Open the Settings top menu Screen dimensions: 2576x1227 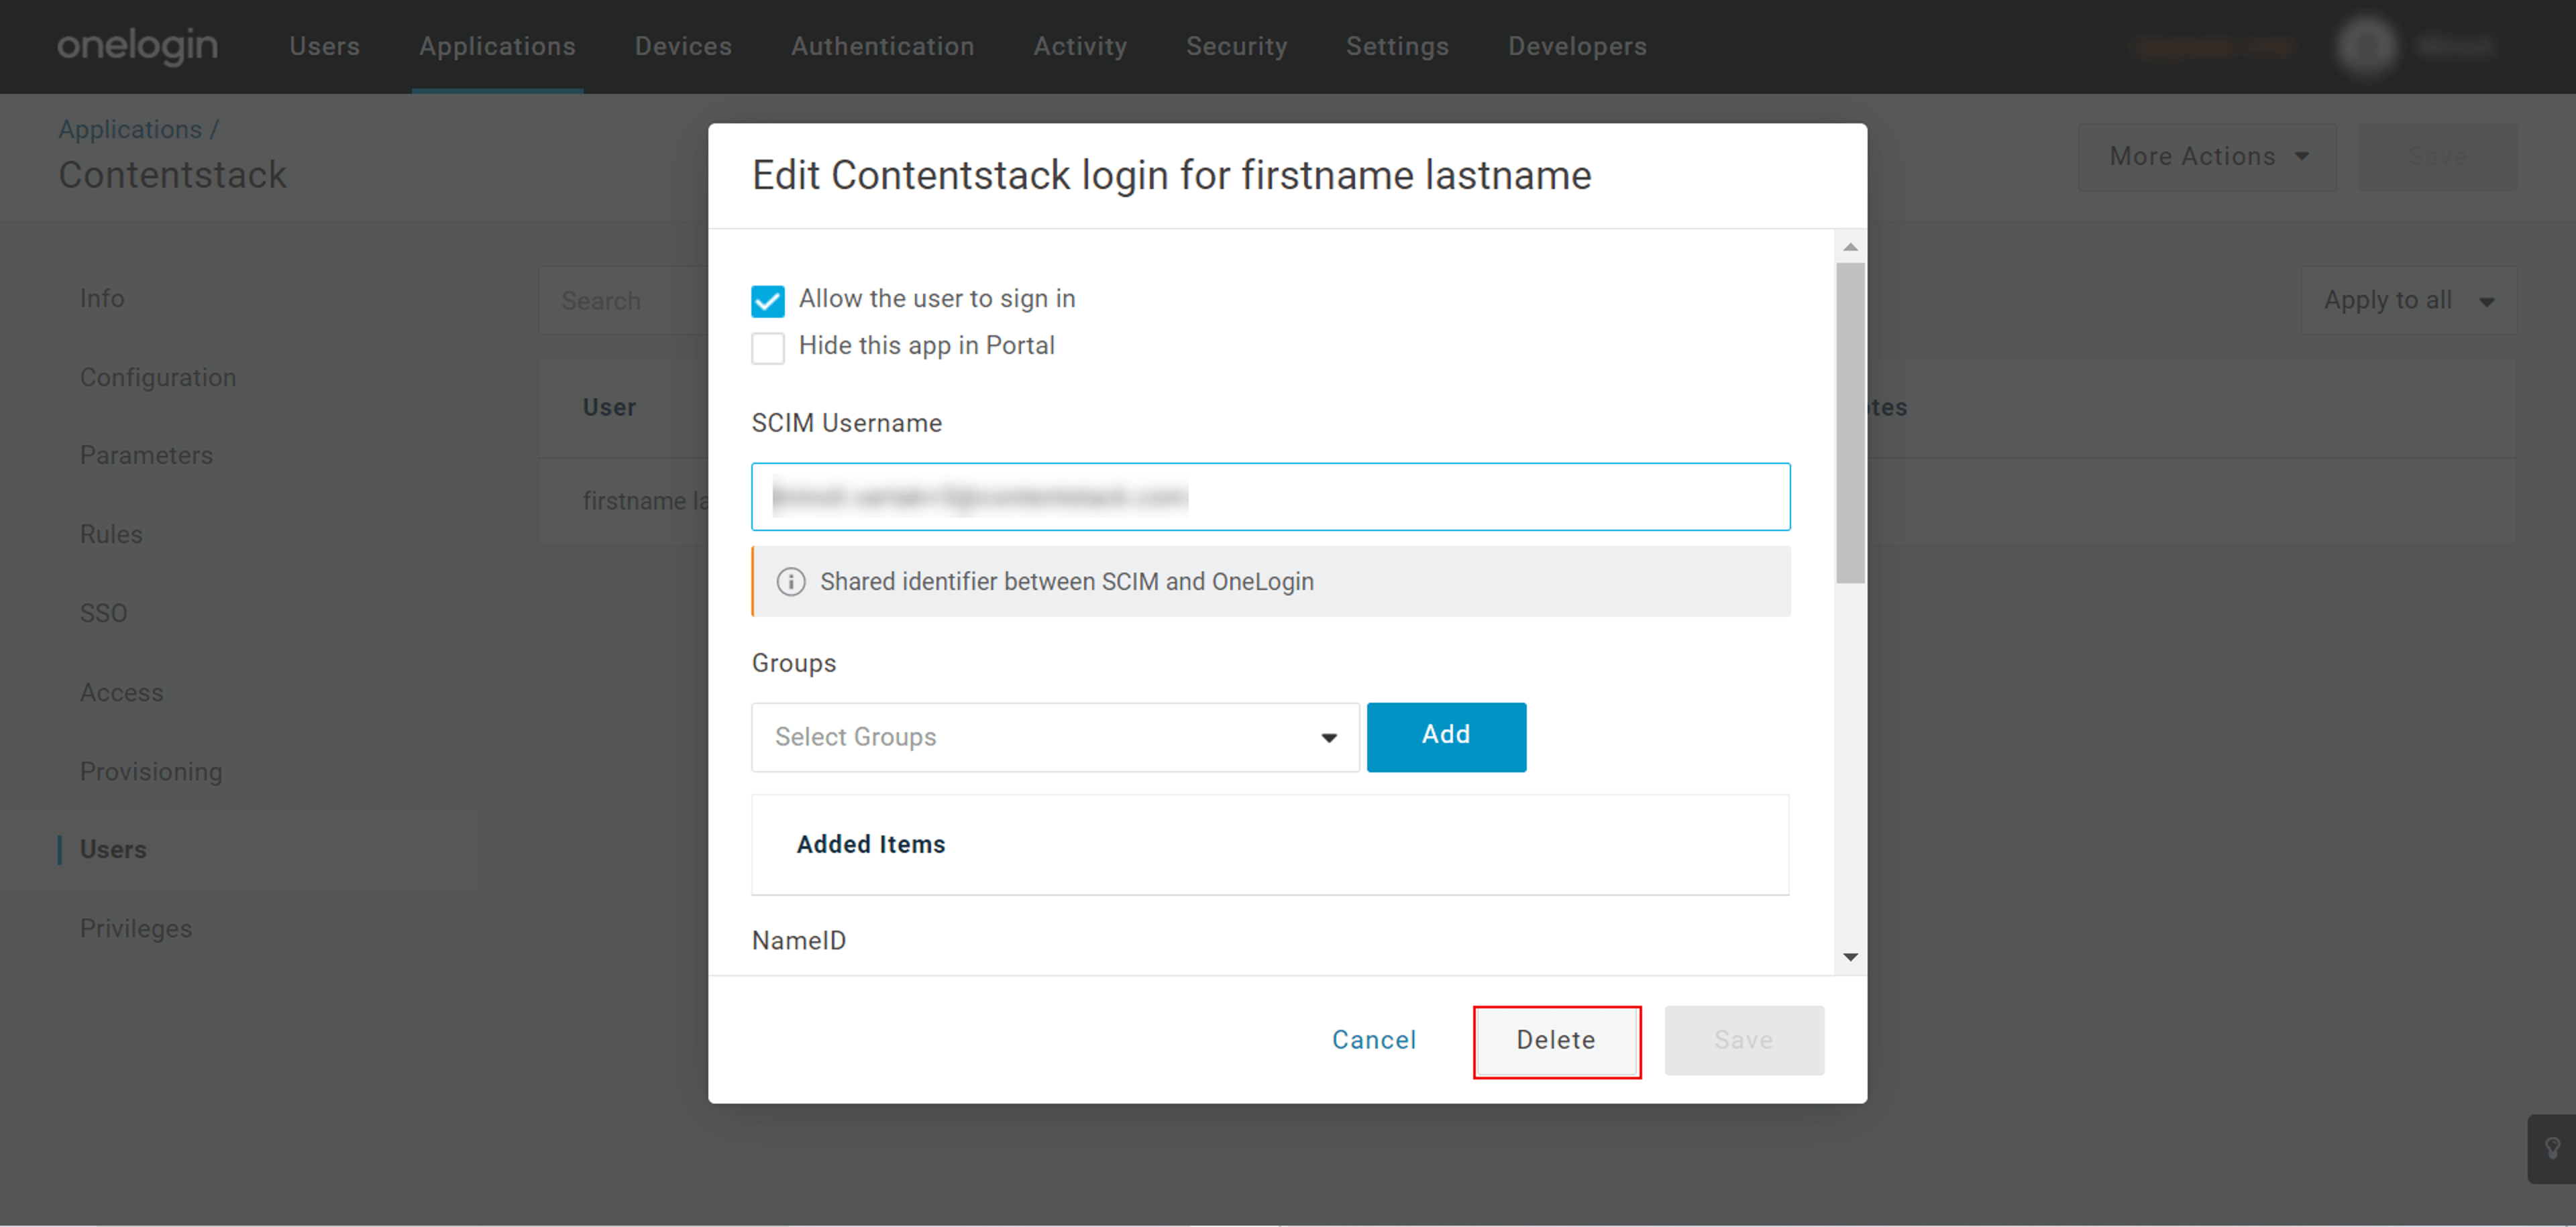(x=1397, y=46)
